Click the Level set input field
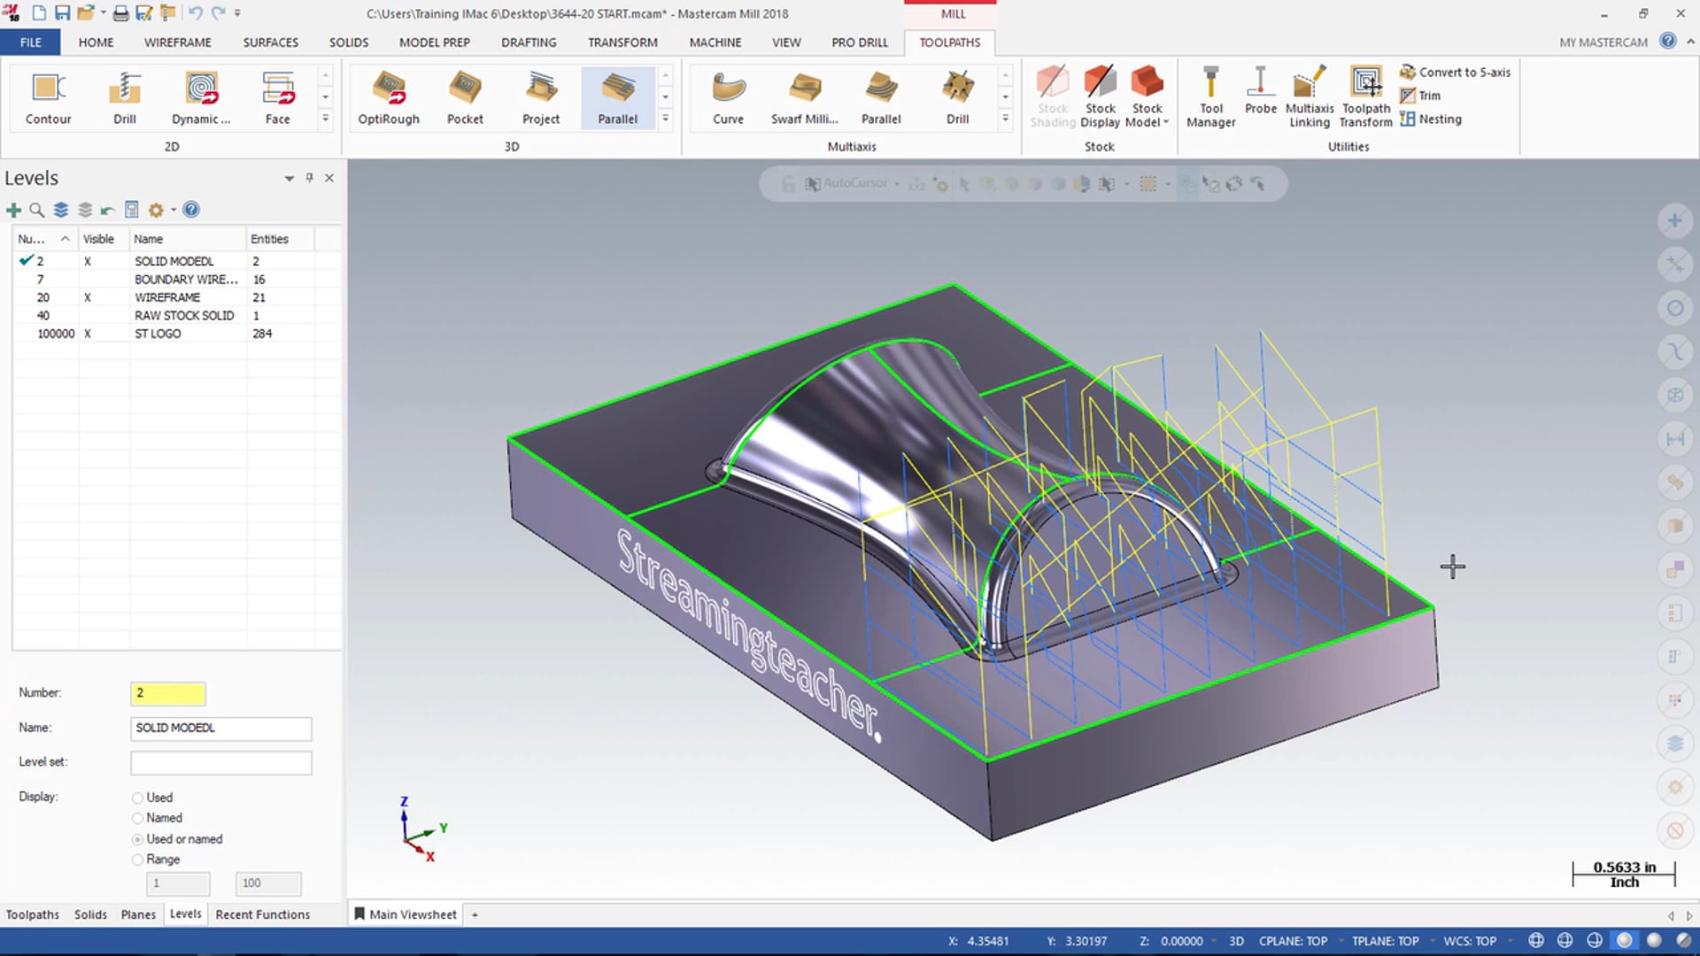The width and height of the screenshot is (1700, 956). tap(221, 762)
